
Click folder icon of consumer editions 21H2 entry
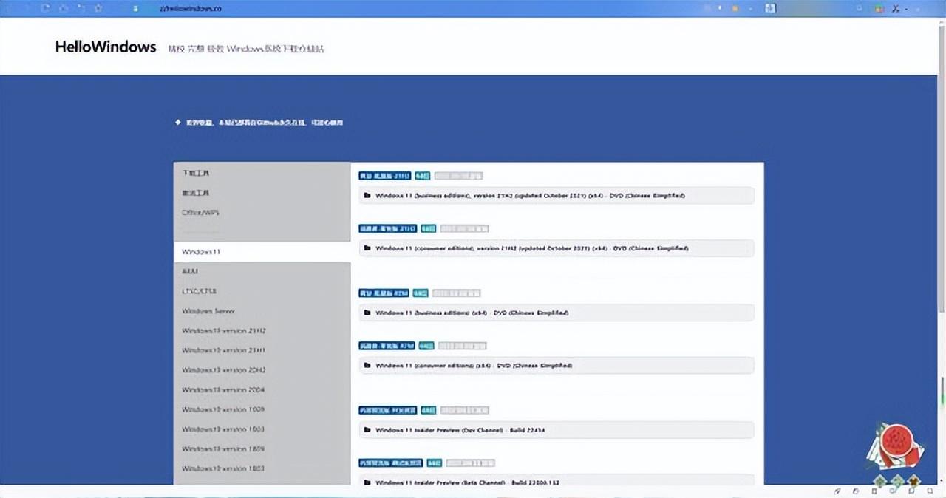(367, 248)
